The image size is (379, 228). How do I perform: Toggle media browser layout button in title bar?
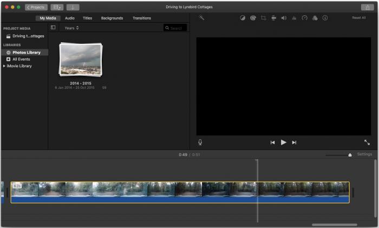coord(57,7)
